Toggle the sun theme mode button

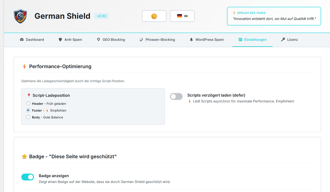(x=154, y=16)
